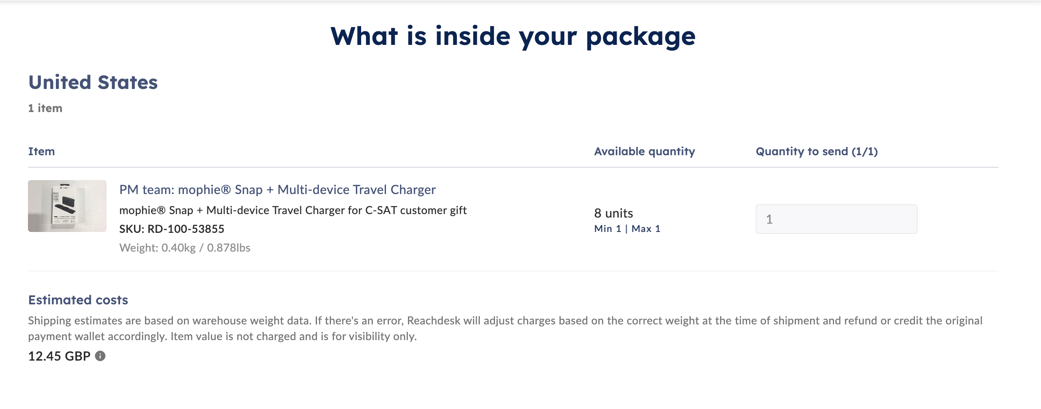Click the SKU RD-100-53855 text
The image size is (1041, 409).
pos(172,229)
